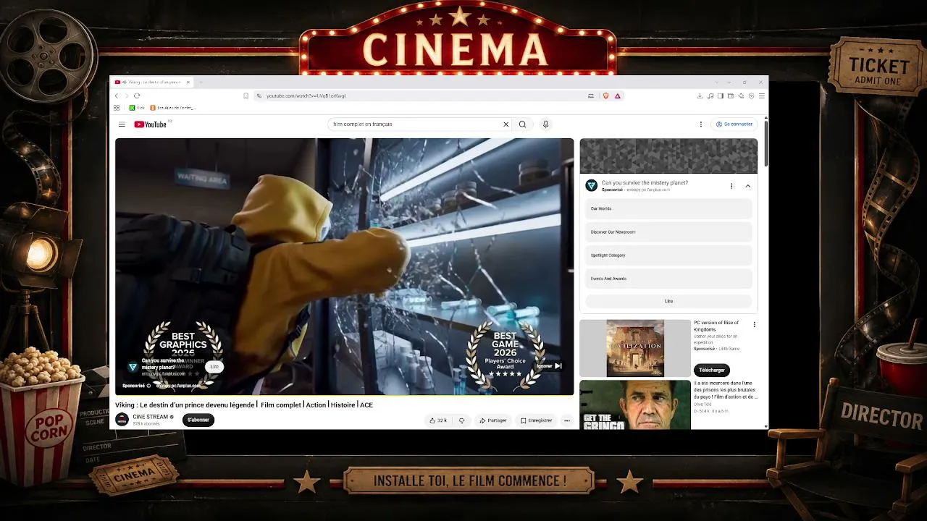The image size is (927, 521).
Task: Open the browser downloads icon
Action: pos(700,96)
